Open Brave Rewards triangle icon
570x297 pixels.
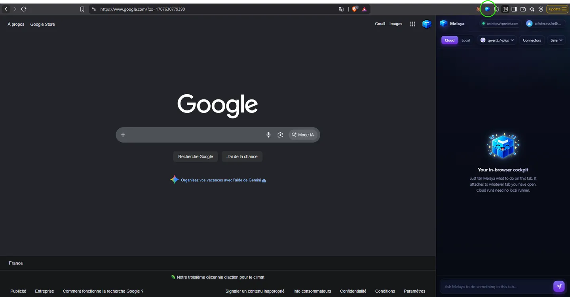364,9
